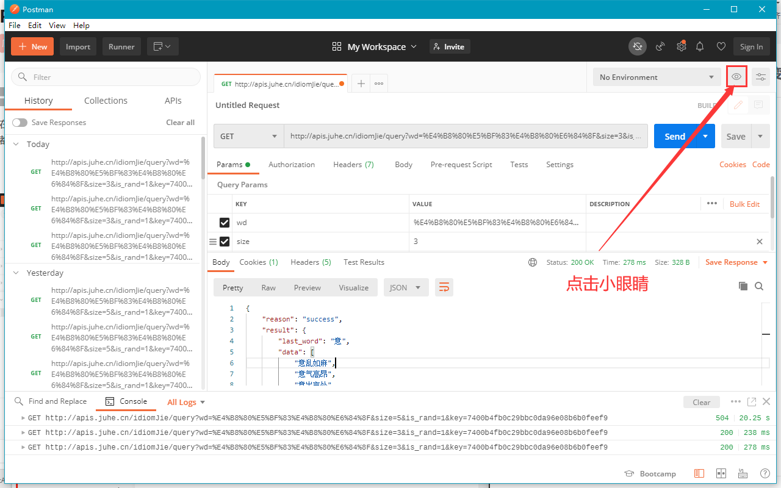Image resolution: width=781 pixels, height=488 pixels.
Task: Open Manage Environments settings icon
Action: (x=761, y=77)
